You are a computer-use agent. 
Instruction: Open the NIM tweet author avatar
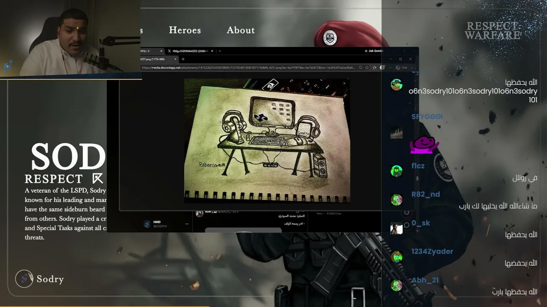click(x=200, y=213)
